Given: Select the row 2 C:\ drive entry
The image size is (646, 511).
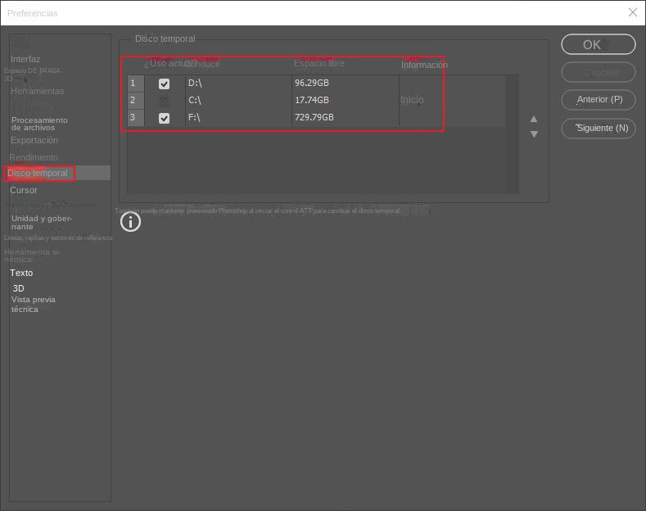Looking at the screenshot, I should tap(237, 101).
